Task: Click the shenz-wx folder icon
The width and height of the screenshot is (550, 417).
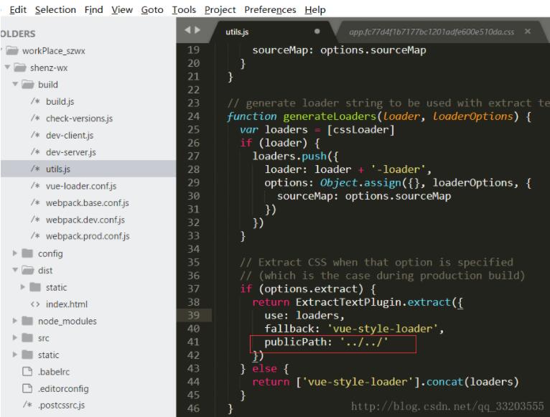Action: 20,67
